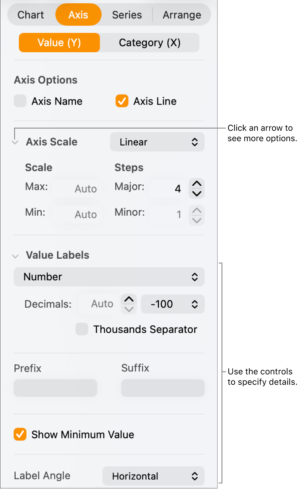This screenshot has height=489, width=301.
Task: Switch to the Chart tab
Action: pos(30,14)
